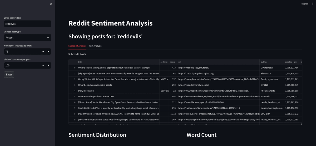Open the Choose post type dropdown
Image resolution: width=316 pixels, height=146 pixels.
[x=28, y=38]
